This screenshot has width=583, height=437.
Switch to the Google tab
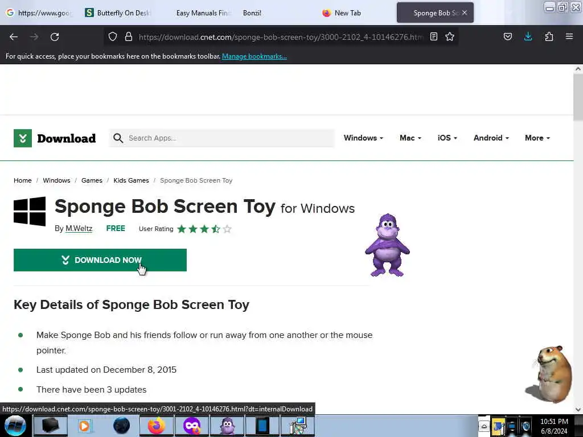pos(39,13)
